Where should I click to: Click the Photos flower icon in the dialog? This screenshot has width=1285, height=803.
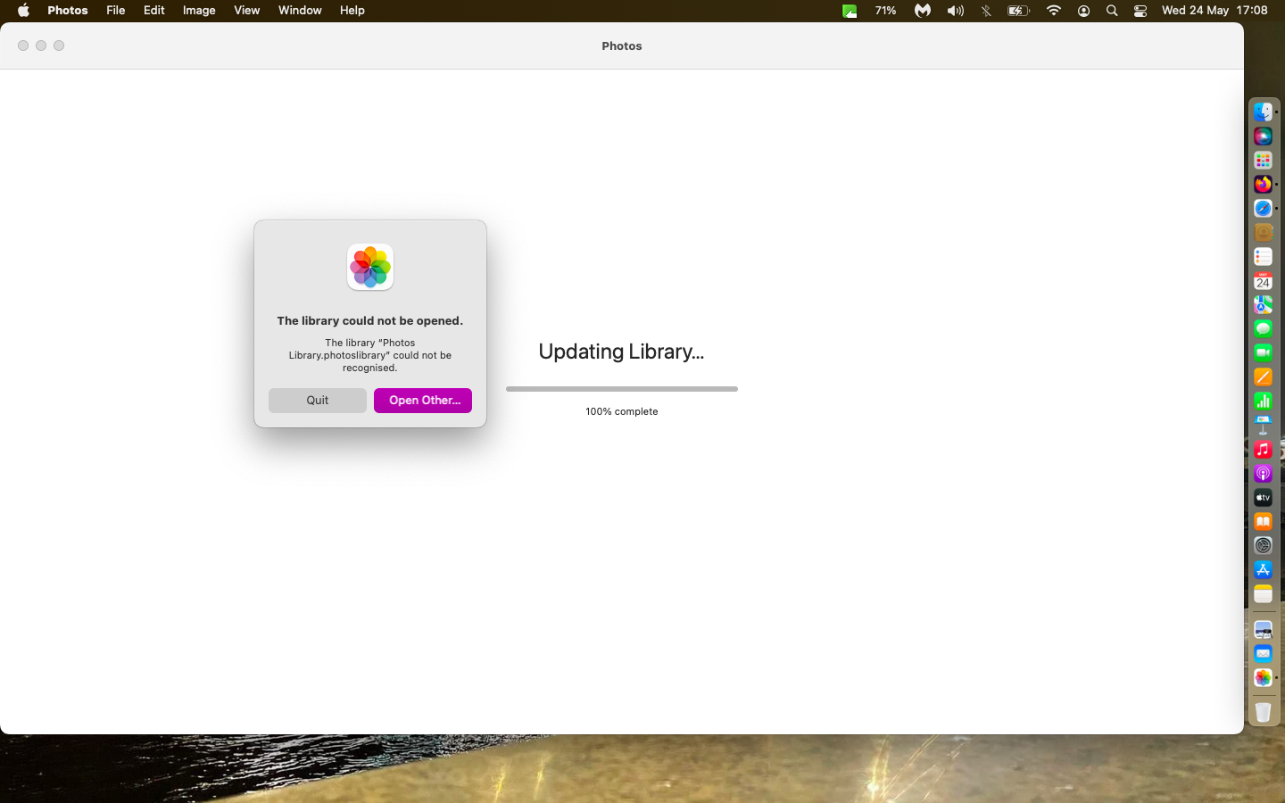(x=370, y=267)
